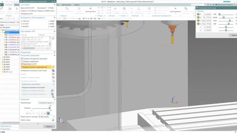Open the 'Сборки' ribbon tab
The height and width of the screenshot is (133, 237).
coord(77,5)
